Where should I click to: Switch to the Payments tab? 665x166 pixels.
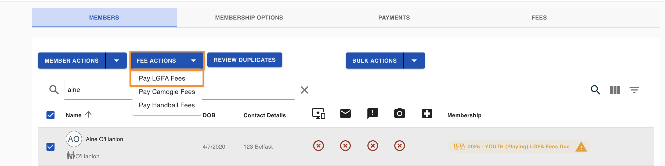(x=394, y=18)
